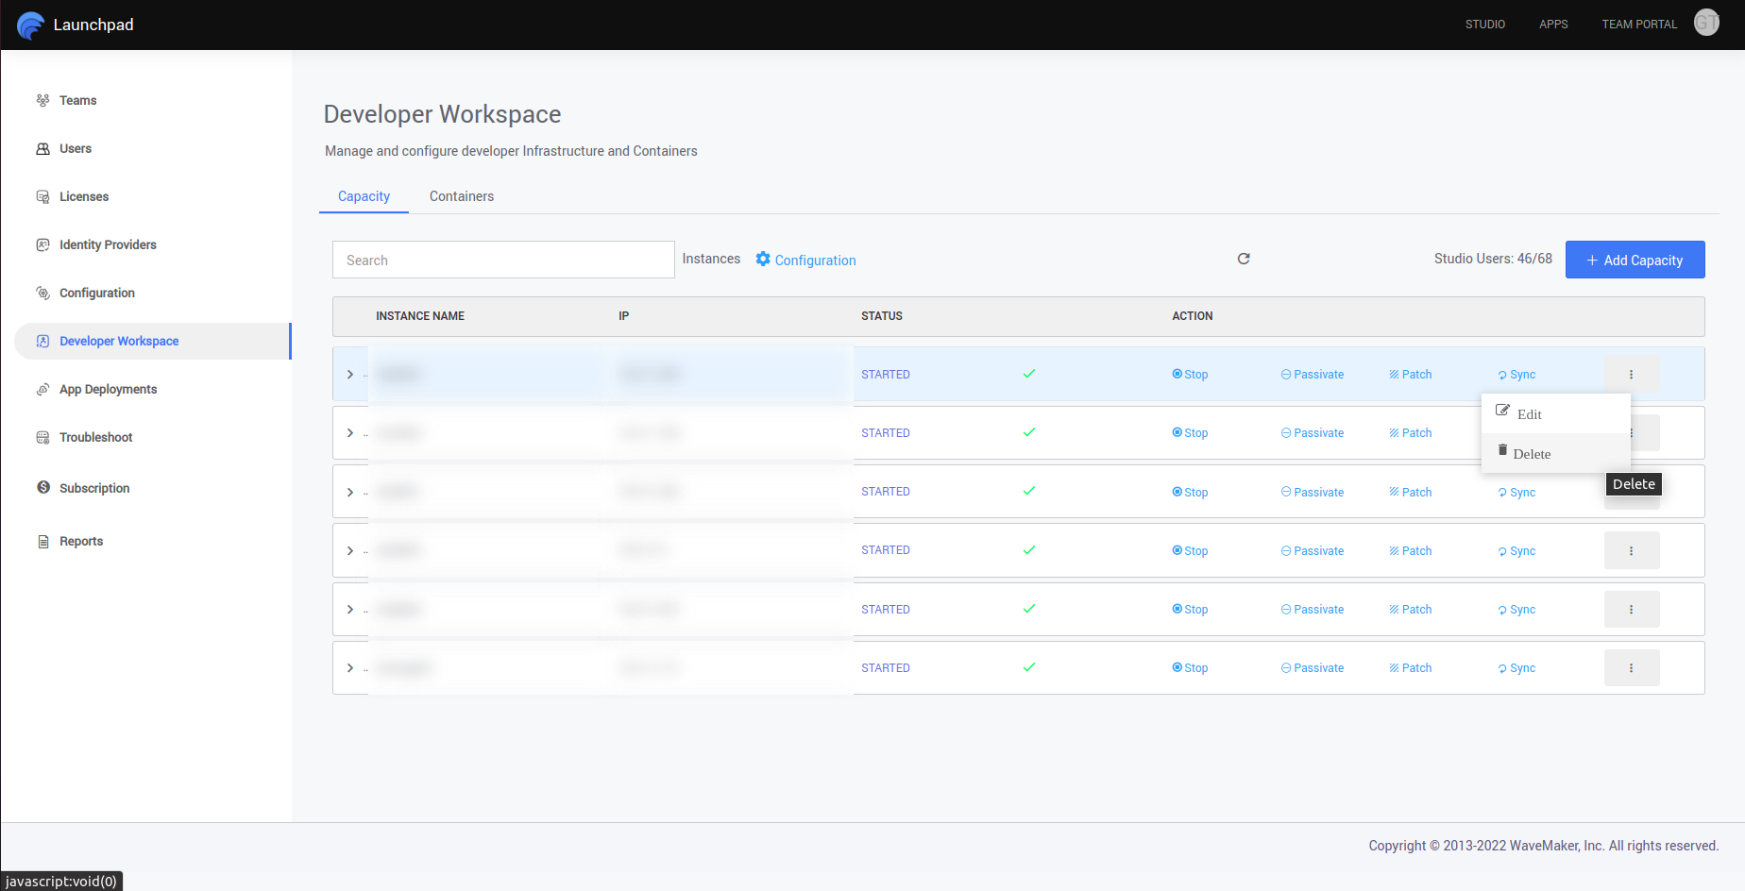1745x891 pixels.
Task: Expand the third instance row chevron
Action: (x=350, y=493)
